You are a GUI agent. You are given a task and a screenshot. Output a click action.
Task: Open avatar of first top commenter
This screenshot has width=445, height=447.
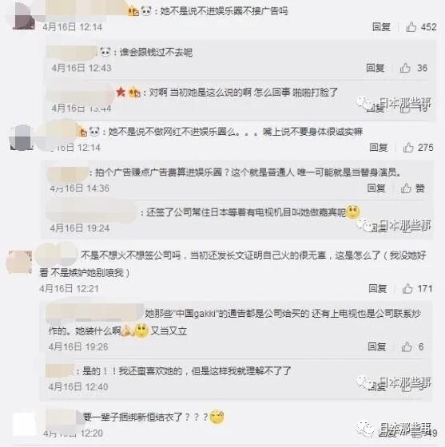24,16
